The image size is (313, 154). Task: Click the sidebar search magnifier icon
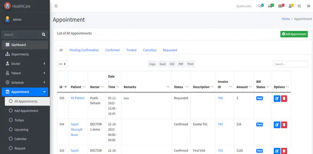[44, 35]
